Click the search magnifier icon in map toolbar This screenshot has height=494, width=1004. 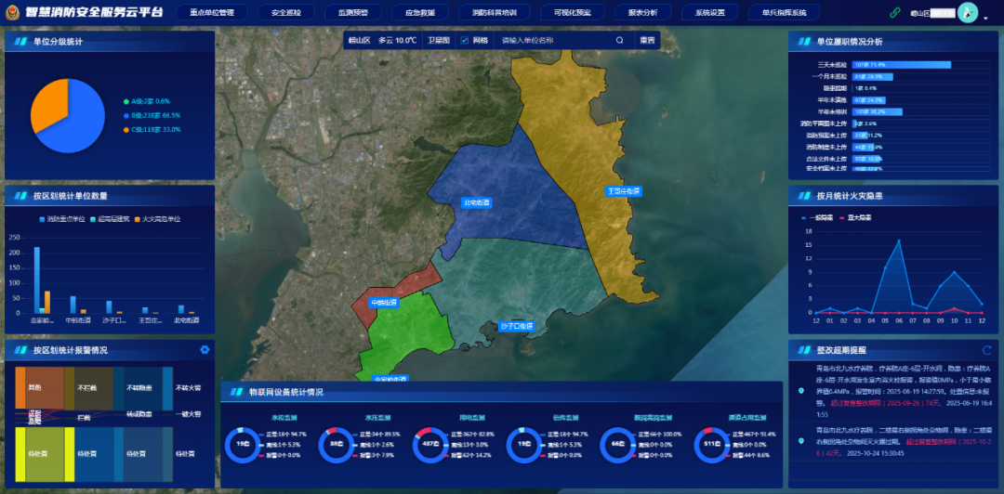(x=619, y=41)
